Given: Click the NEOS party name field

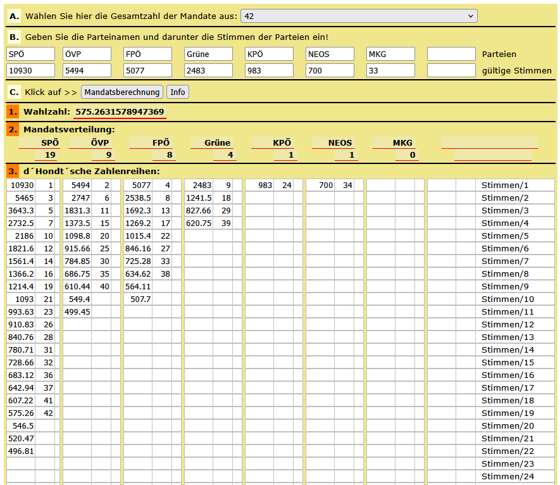Looking at the screenshot, I should [x=330, y=54].
